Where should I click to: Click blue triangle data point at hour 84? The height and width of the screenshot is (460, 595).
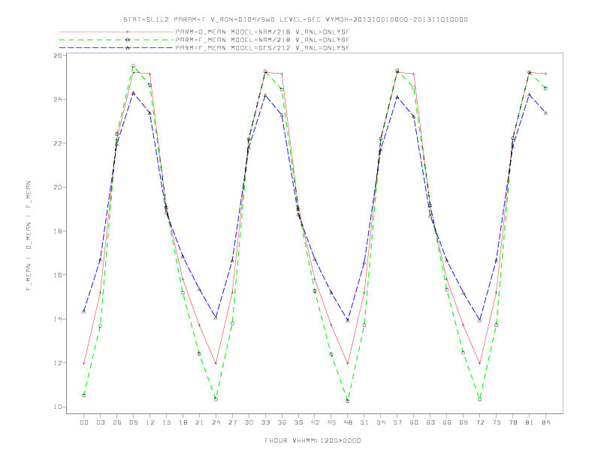[545, 113]
